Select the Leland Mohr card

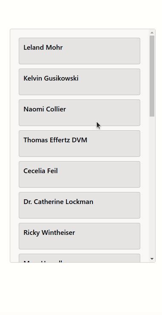coord(79,51)
